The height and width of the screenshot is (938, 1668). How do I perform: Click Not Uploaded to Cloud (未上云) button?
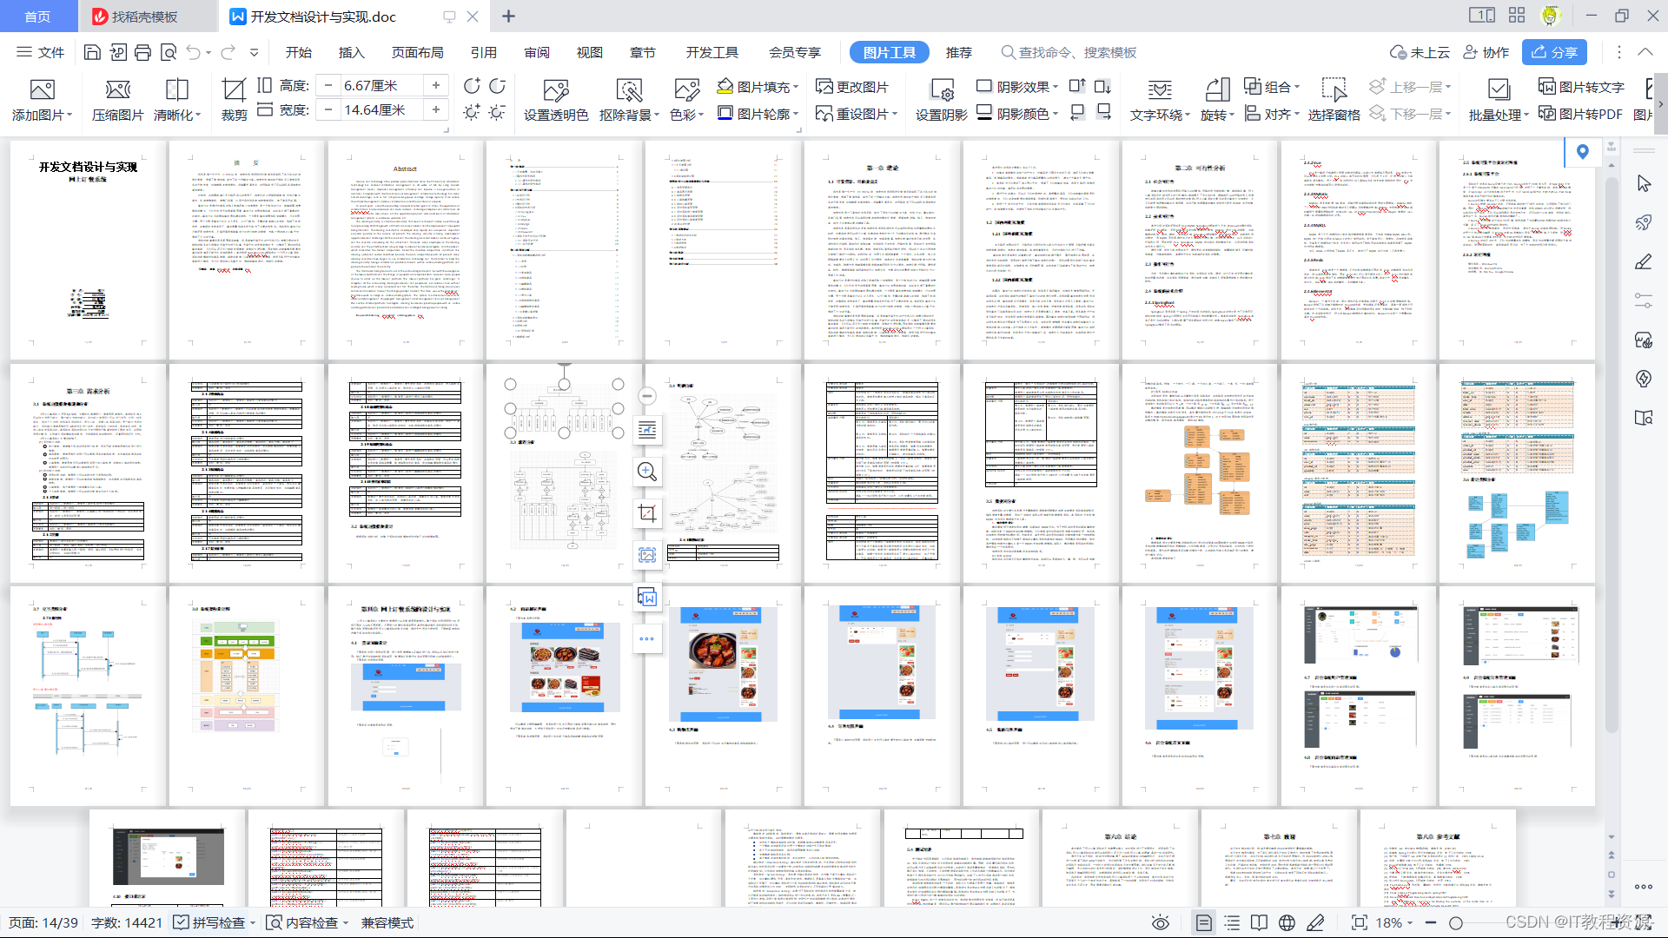(x=1420, y=52)
